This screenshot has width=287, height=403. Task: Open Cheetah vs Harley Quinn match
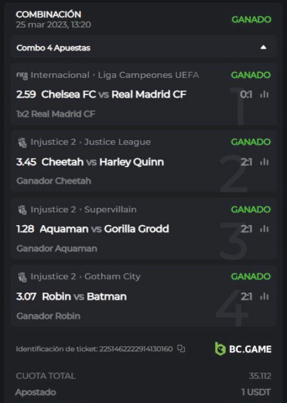click(103, 162)
